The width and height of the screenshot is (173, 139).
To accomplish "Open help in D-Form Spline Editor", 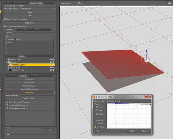I will pyautogui.click(x=98, y=131).
